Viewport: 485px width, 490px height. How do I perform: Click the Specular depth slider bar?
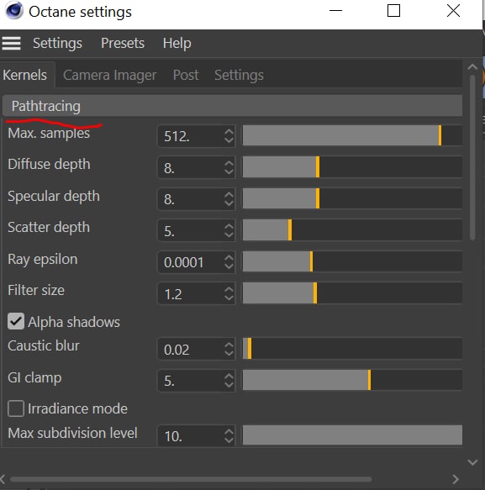coord(352,198)
